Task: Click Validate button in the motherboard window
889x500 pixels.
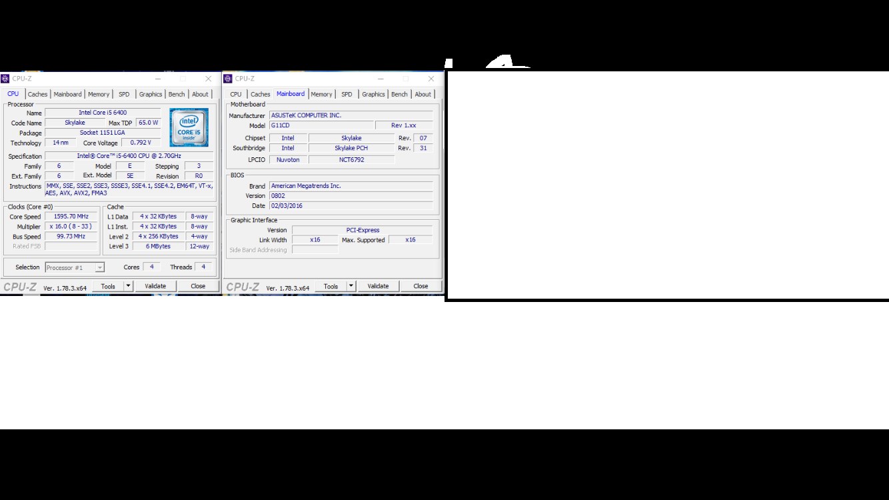Action: 378,286
